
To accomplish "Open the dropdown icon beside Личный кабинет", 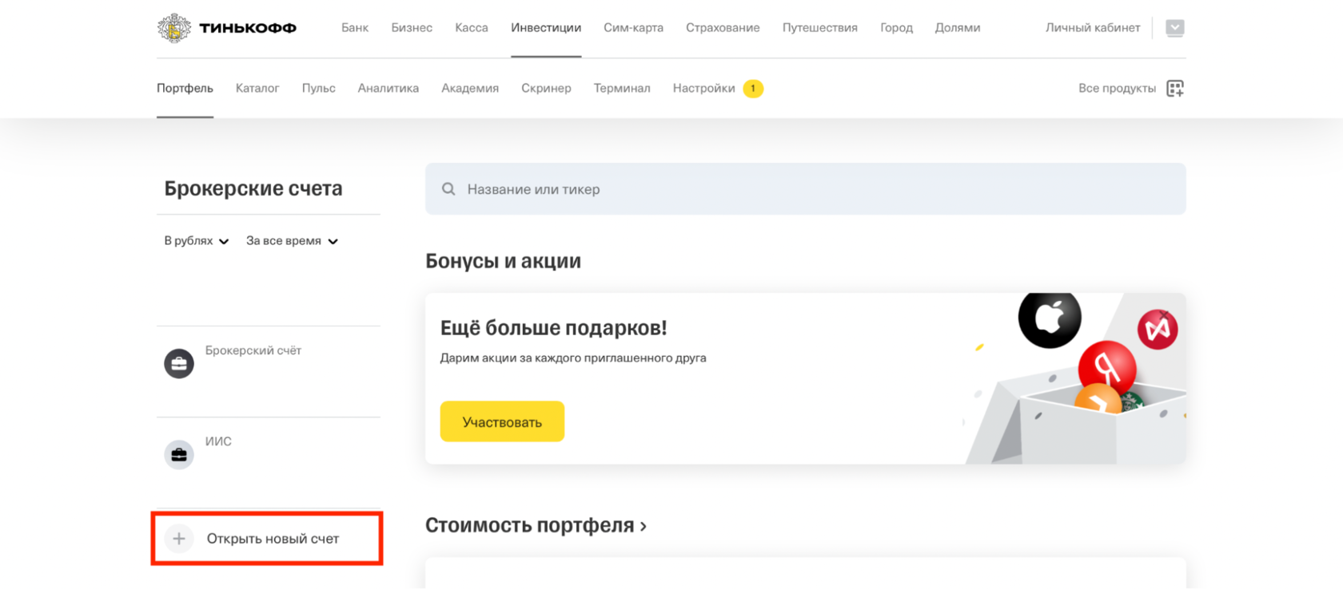I will point(1174,28).
